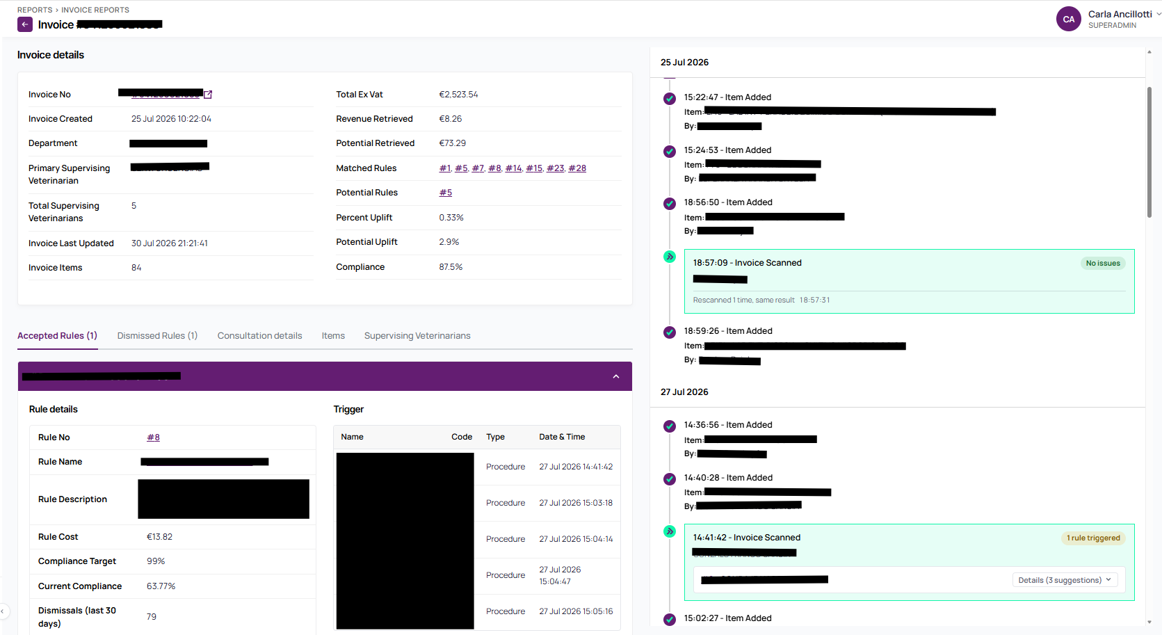Open matched rule #28 link
This screenshot has height=635, width=1162.
[x=577, y=168]
